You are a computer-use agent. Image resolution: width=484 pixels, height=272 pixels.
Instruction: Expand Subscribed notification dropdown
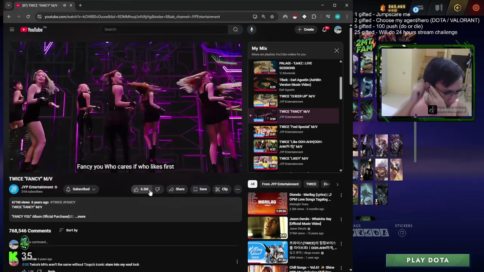[81, 189]
